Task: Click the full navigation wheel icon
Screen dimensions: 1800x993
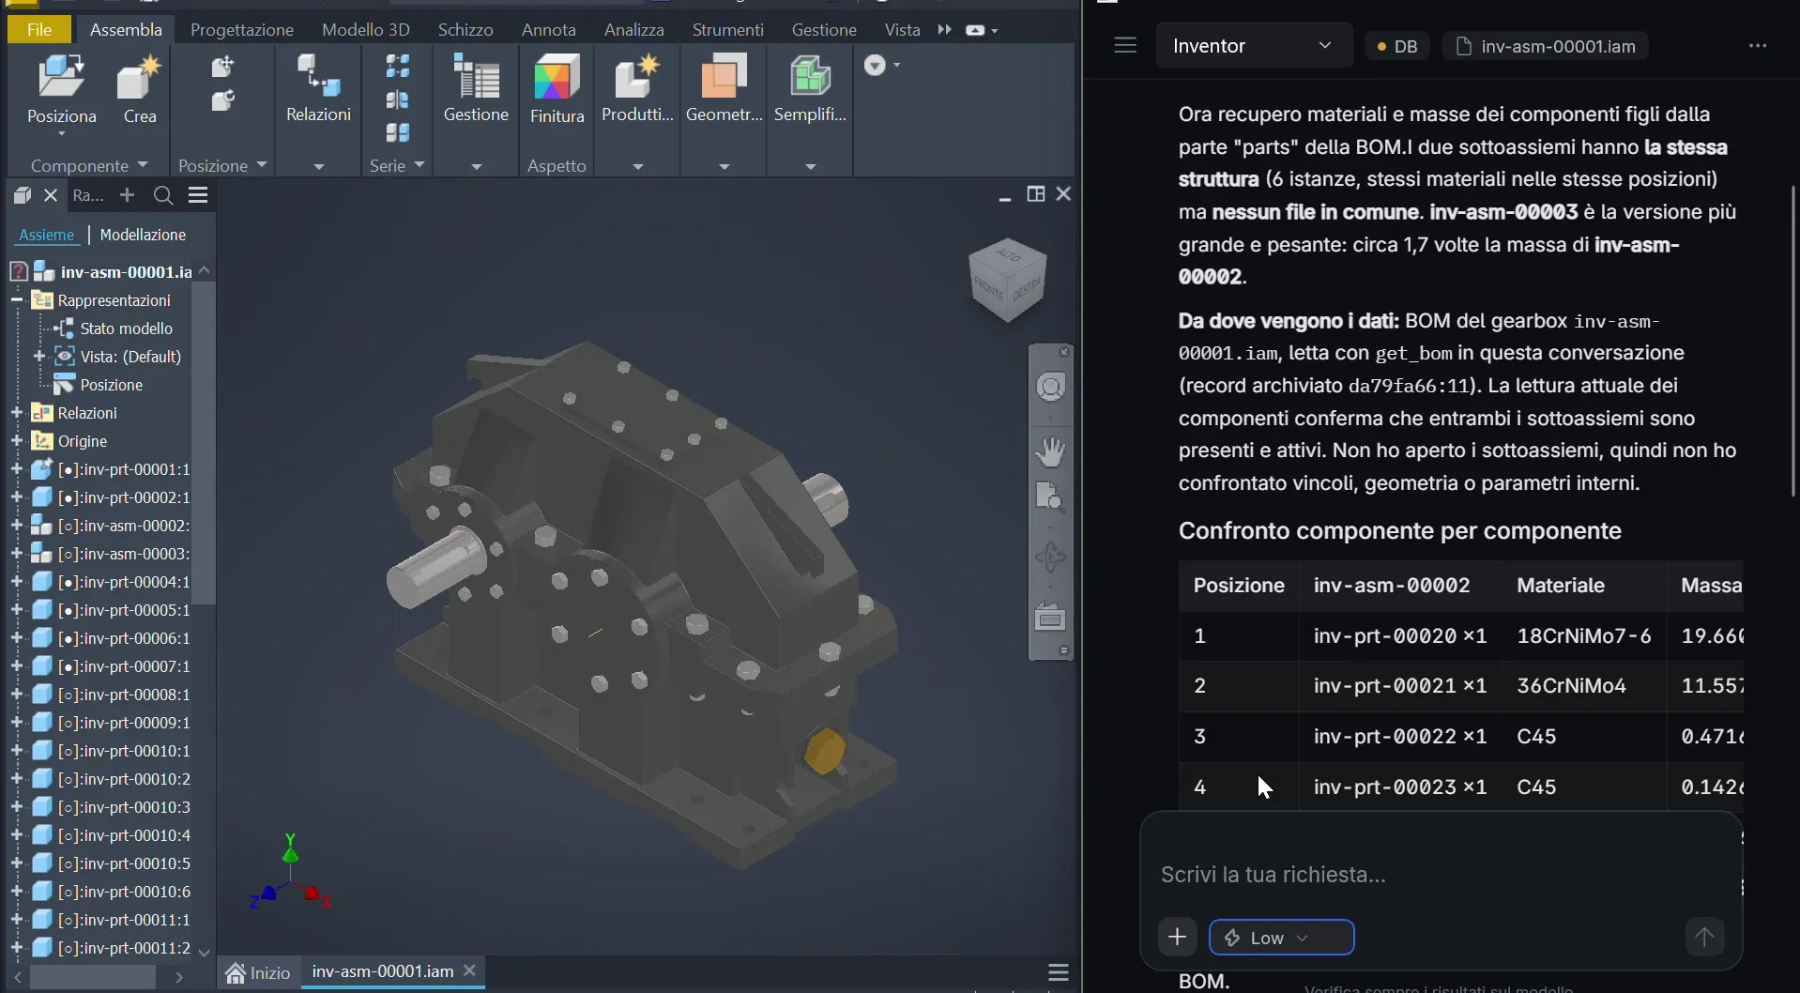Action: pos(1050,387)
